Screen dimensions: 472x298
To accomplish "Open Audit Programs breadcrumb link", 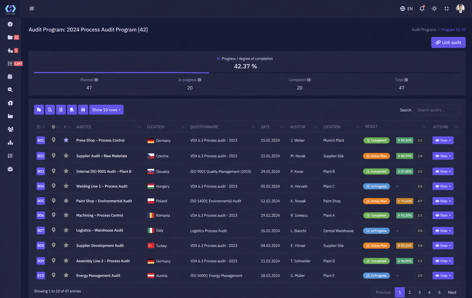I will pyautogui.click(x=424, y=30).
